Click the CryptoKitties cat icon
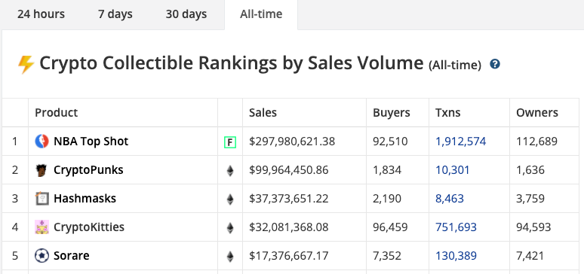 [41, 227]
